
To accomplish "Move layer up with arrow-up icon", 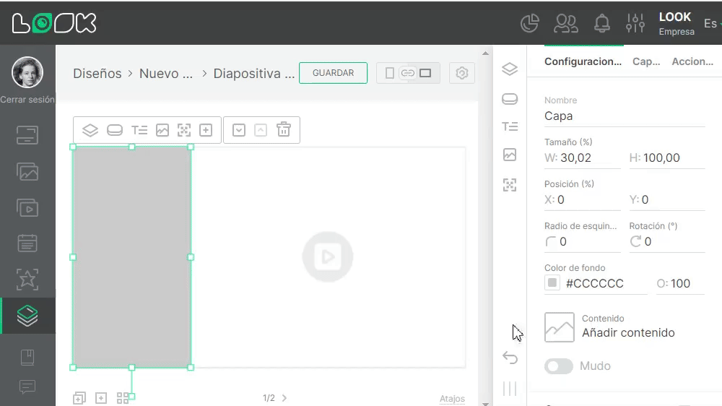I will [261, 131].
